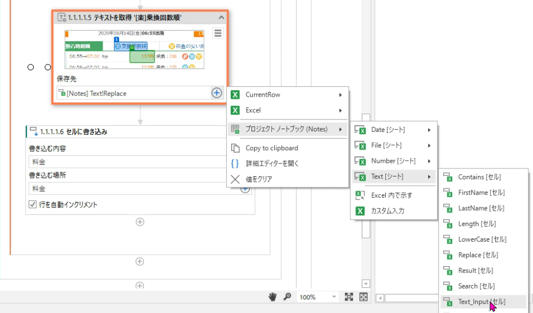This screenshot has height=313, width=533.
Task: Add activity with plus directly below セルに書き込み
Action: (x=140, y=222)
